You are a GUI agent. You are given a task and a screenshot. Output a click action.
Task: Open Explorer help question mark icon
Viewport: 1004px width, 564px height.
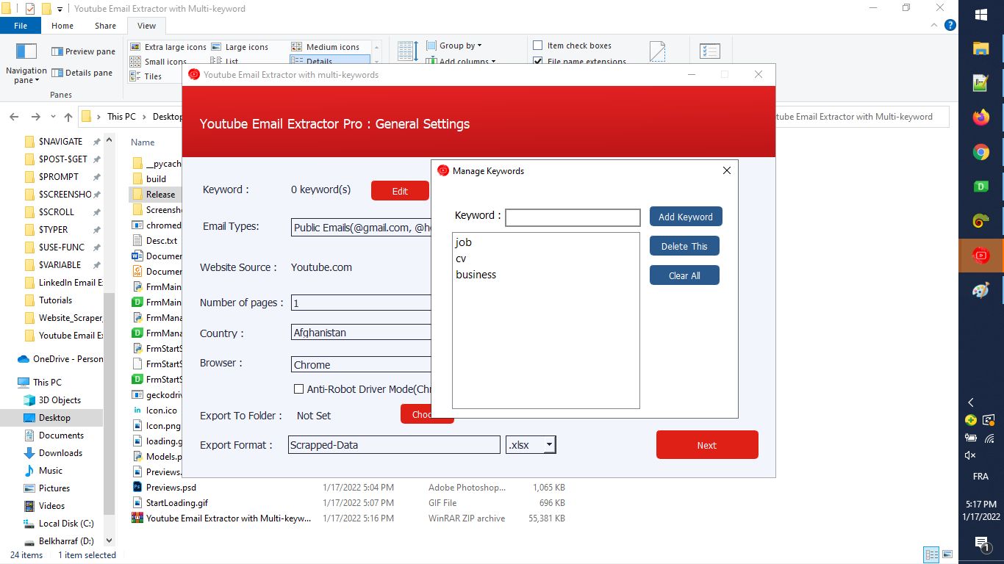(950, 25)
